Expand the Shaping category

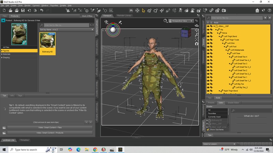click(2, 57)
